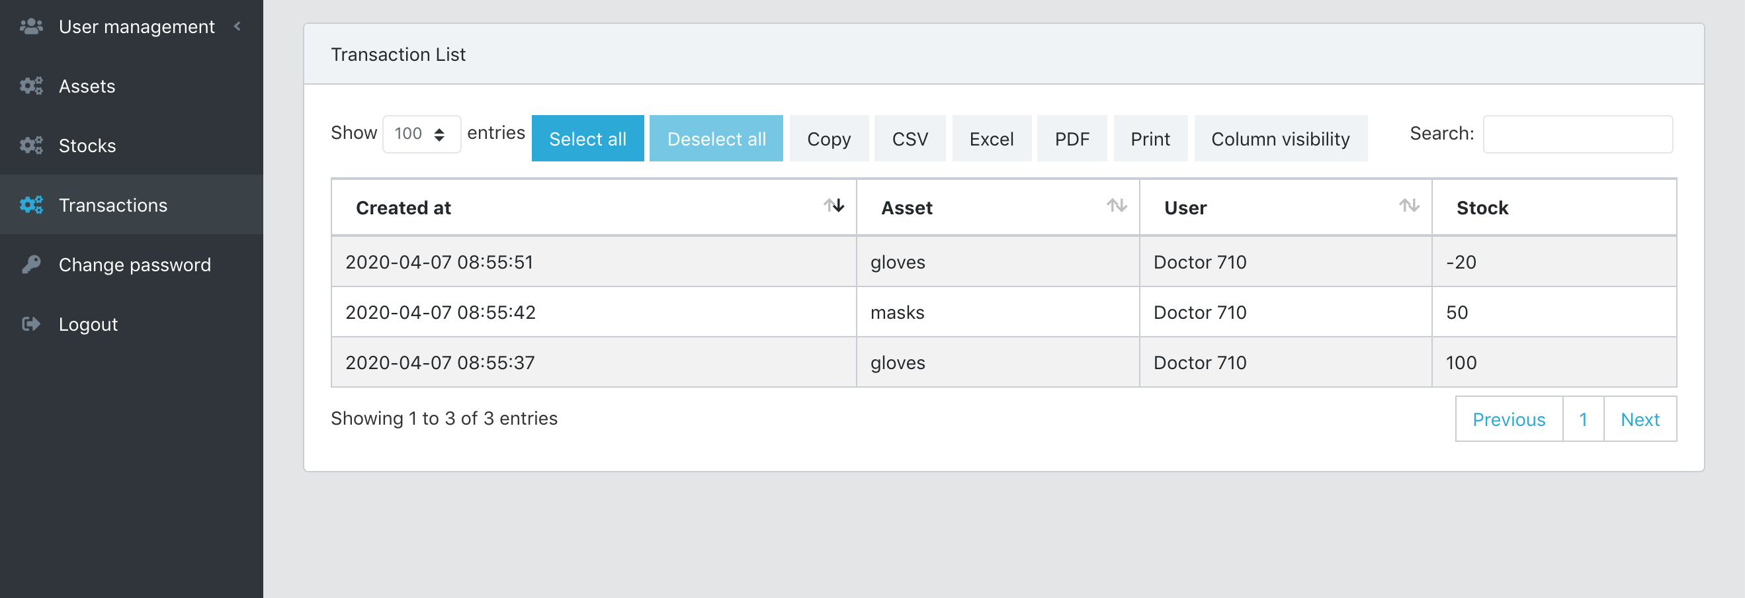Viewport: 1745px width, 598px height.
Task: Click gloves in the 08:55:51 row
Action: [x=998, y=261]
